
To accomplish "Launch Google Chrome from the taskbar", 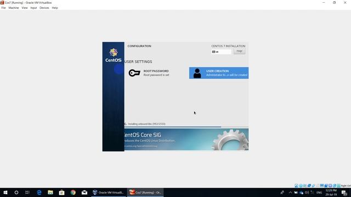I will pos(73,192).
